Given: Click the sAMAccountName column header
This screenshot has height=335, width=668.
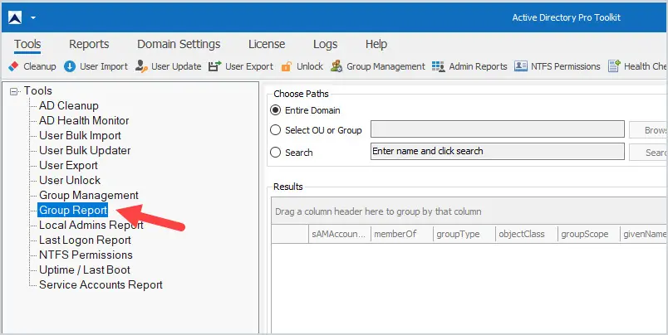Looking at the screenshot, I should tap(340, 234).
